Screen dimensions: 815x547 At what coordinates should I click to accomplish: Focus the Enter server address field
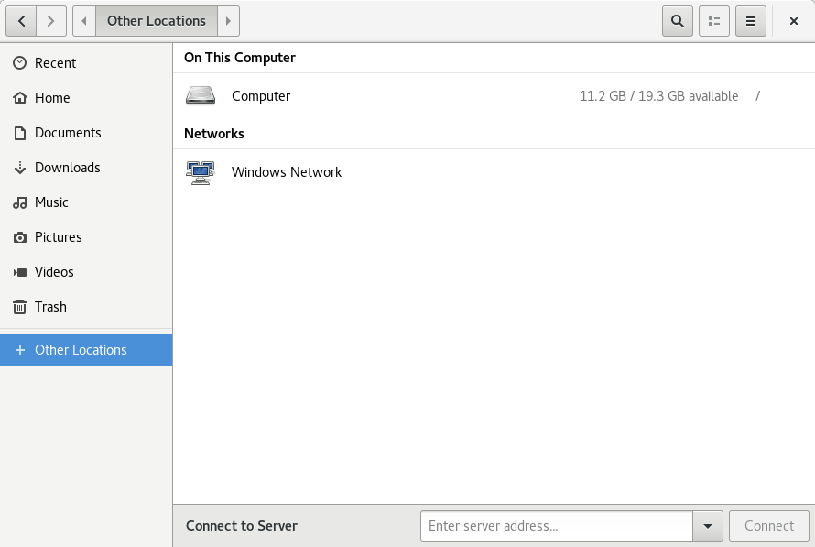[556, 526]
